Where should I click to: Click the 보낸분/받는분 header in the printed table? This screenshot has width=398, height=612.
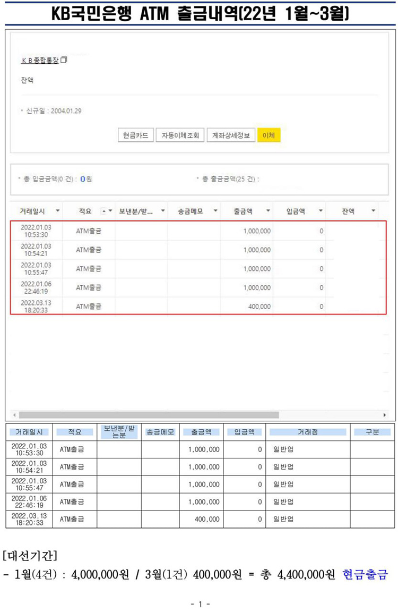point(119,432)
